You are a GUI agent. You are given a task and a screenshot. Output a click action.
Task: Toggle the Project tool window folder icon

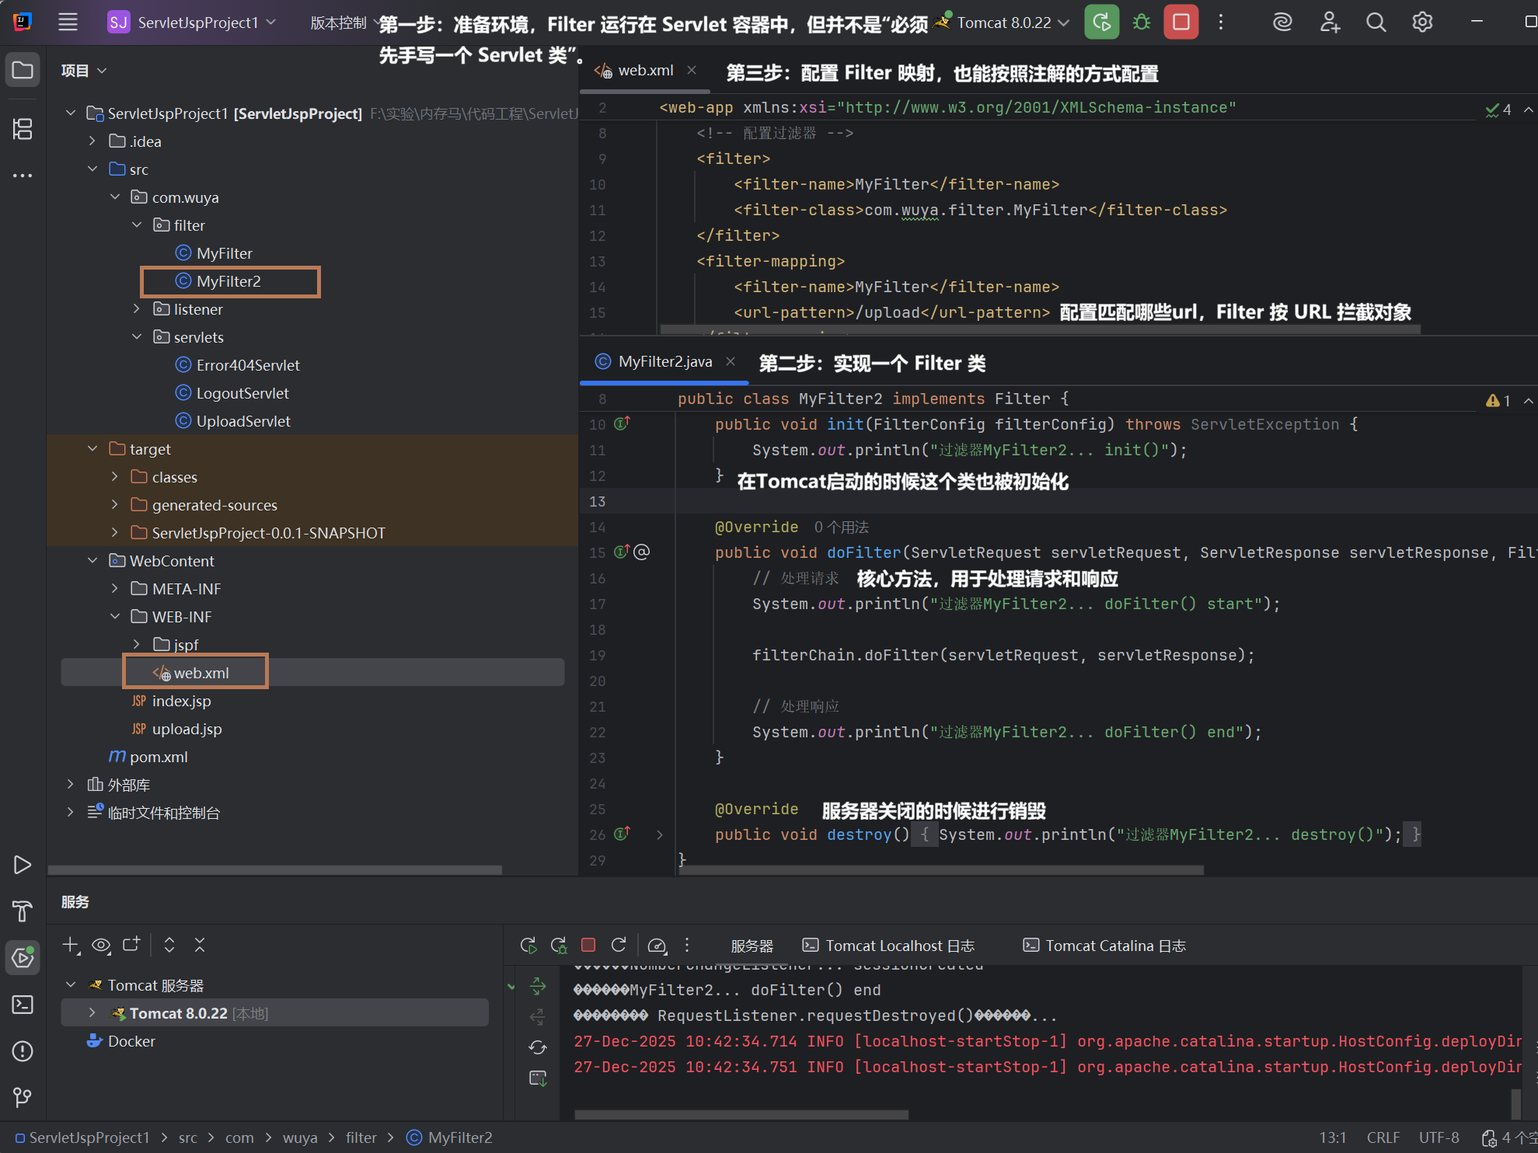tap(23, 71)
